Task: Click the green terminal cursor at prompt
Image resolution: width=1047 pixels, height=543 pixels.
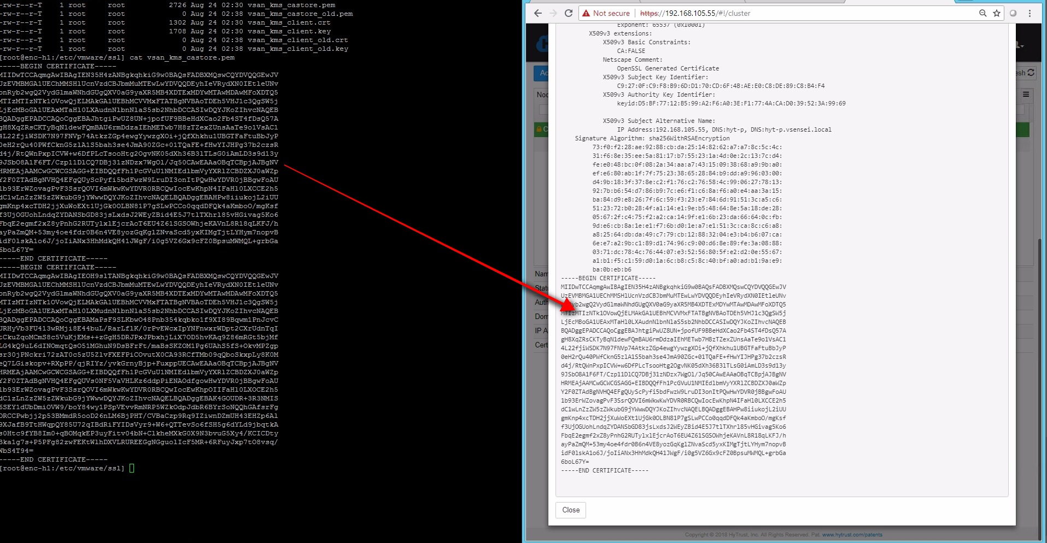Action: 132,468
